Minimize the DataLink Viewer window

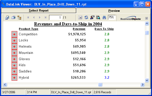click(136, 4)
